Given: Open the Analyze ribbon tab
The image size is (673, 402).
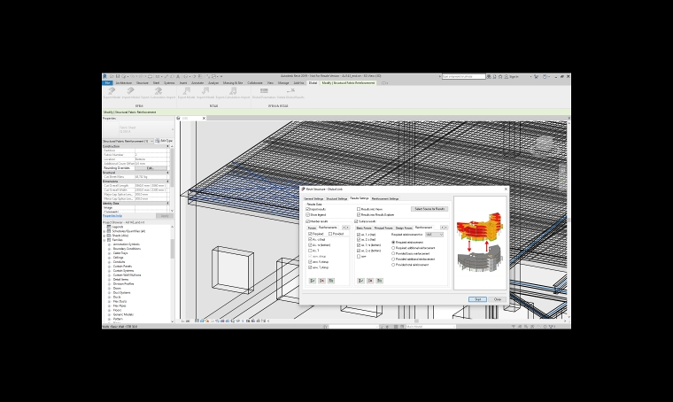Looking at the screenshot, I should tap(213, 83).
